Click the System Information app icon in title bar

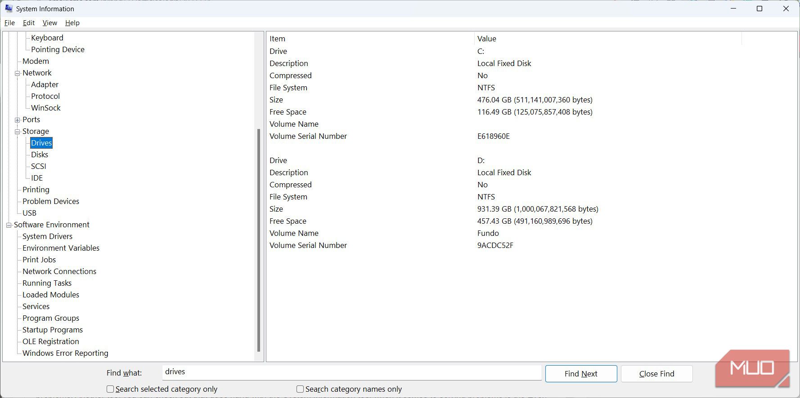click(x=9, y=9)
